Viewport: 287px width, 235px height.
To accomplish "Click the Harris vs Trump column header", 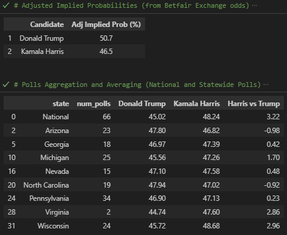I will coord(254,104).
